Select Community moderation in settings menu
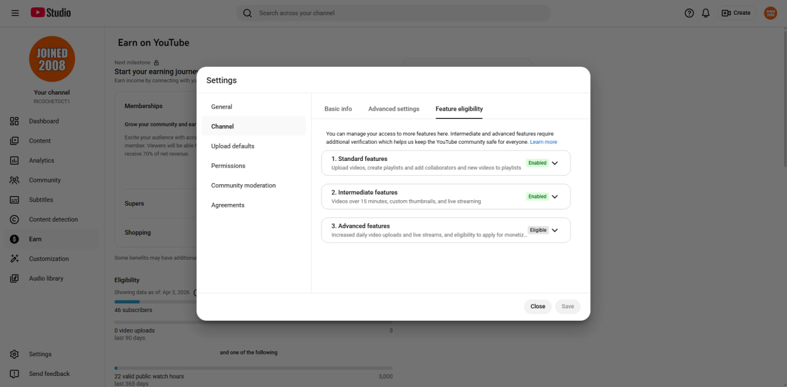787x387 pixels. click(x=254, y=186)
